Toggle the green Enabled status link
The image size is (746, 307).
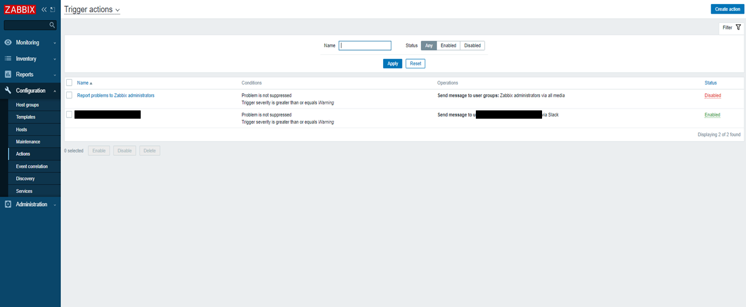pos(712,115)
